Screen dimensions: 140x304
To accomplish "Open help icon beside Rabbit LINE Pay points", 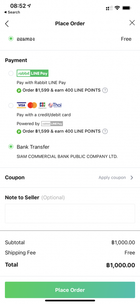I will (105, 90).
